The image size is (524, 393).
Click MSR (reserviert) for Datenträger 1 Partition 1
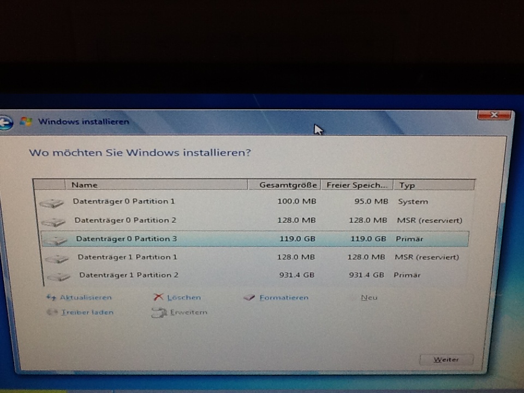point(427,257)
